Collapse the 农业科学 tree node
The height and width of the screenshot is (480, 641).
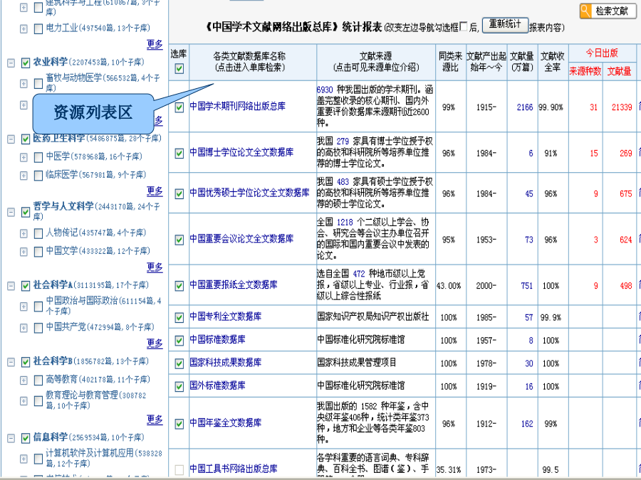11,63
